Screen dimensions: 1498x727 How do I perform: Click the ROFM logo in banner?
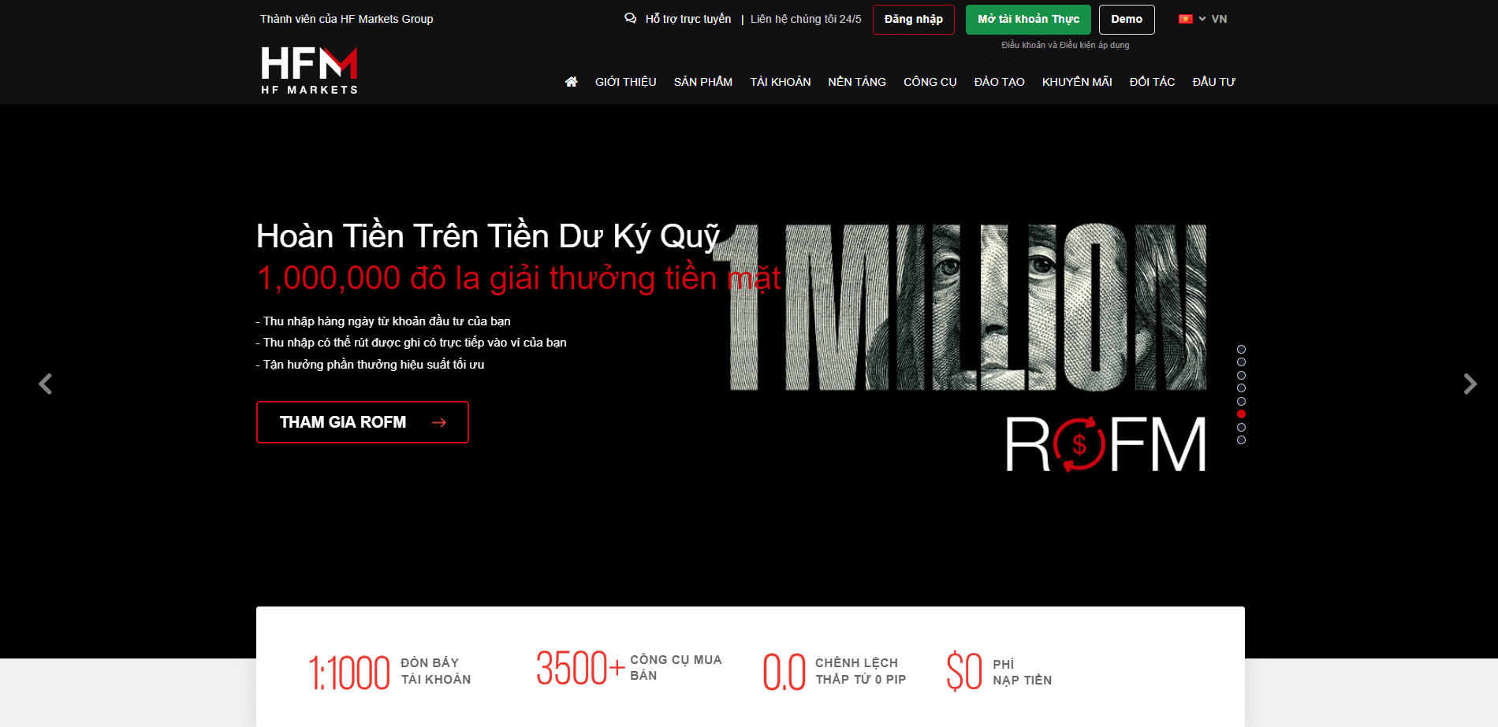pyautogui.click(x=1105, y=444)
